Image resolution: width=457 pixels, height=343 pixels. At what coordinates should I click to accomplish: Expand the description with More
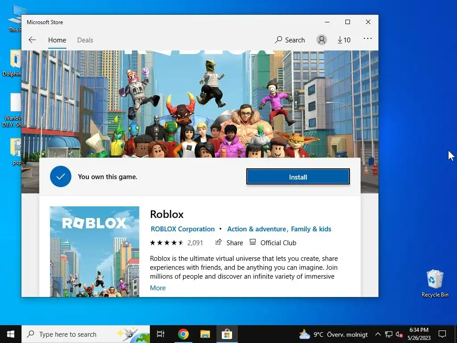click(158, 288)
